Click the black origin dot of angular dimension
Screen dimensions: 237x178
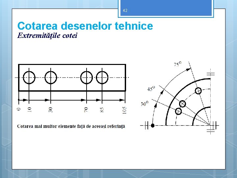pos(153,126)
